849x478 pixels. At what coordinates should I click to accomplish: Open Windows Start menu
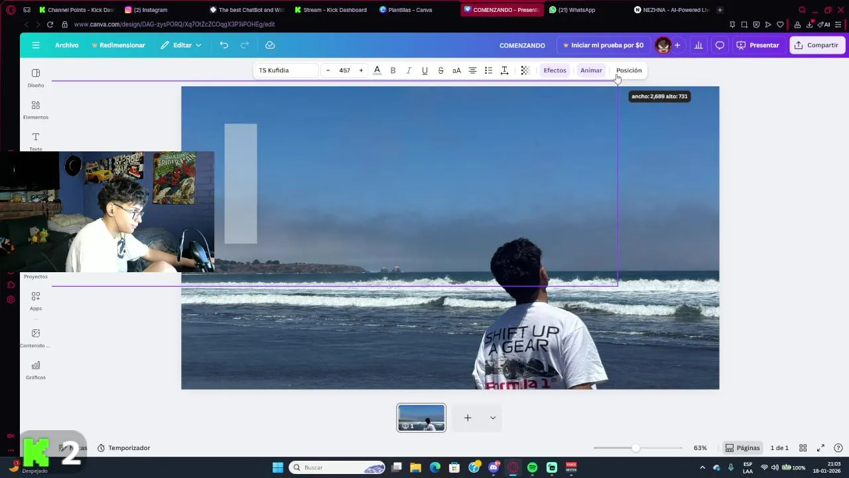tap(278, 467)
